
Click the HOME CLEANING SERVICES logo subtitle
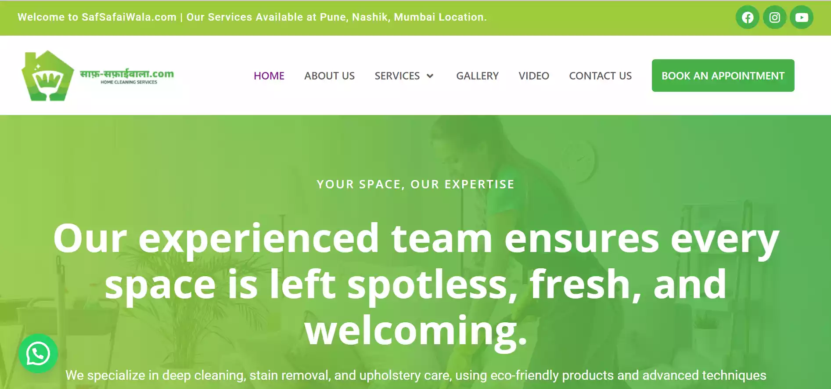coord(129,82)
